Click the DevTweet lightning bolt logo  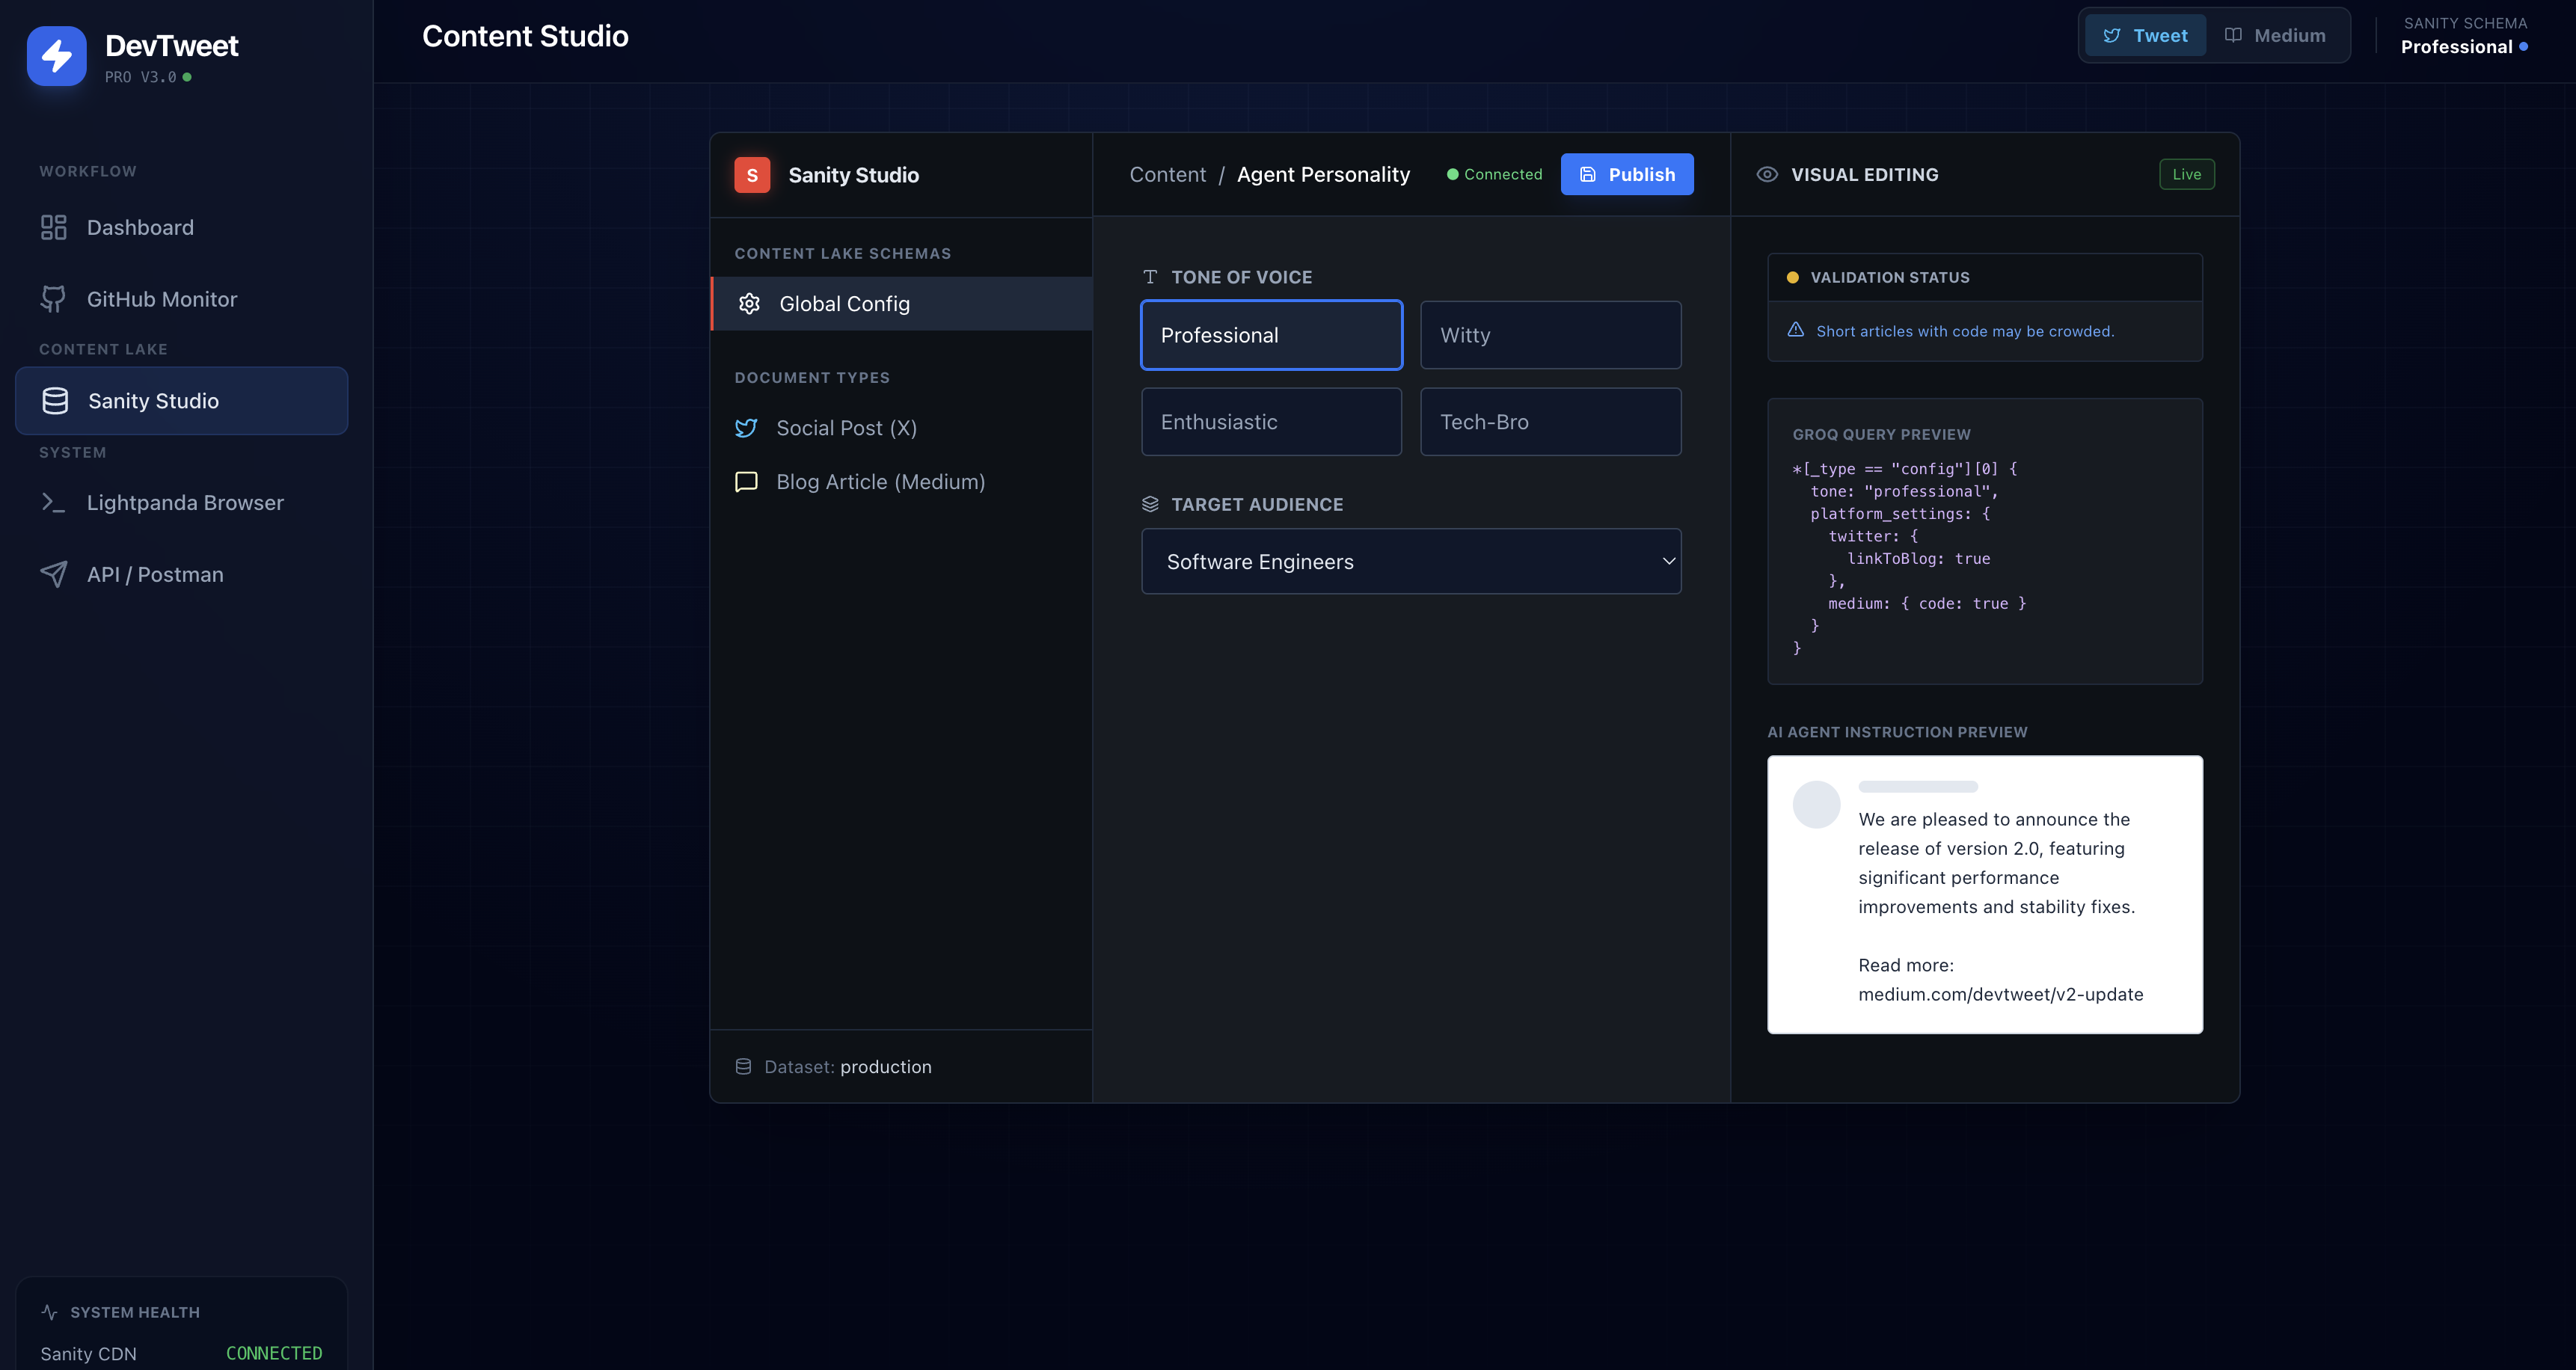coord(56,56)
